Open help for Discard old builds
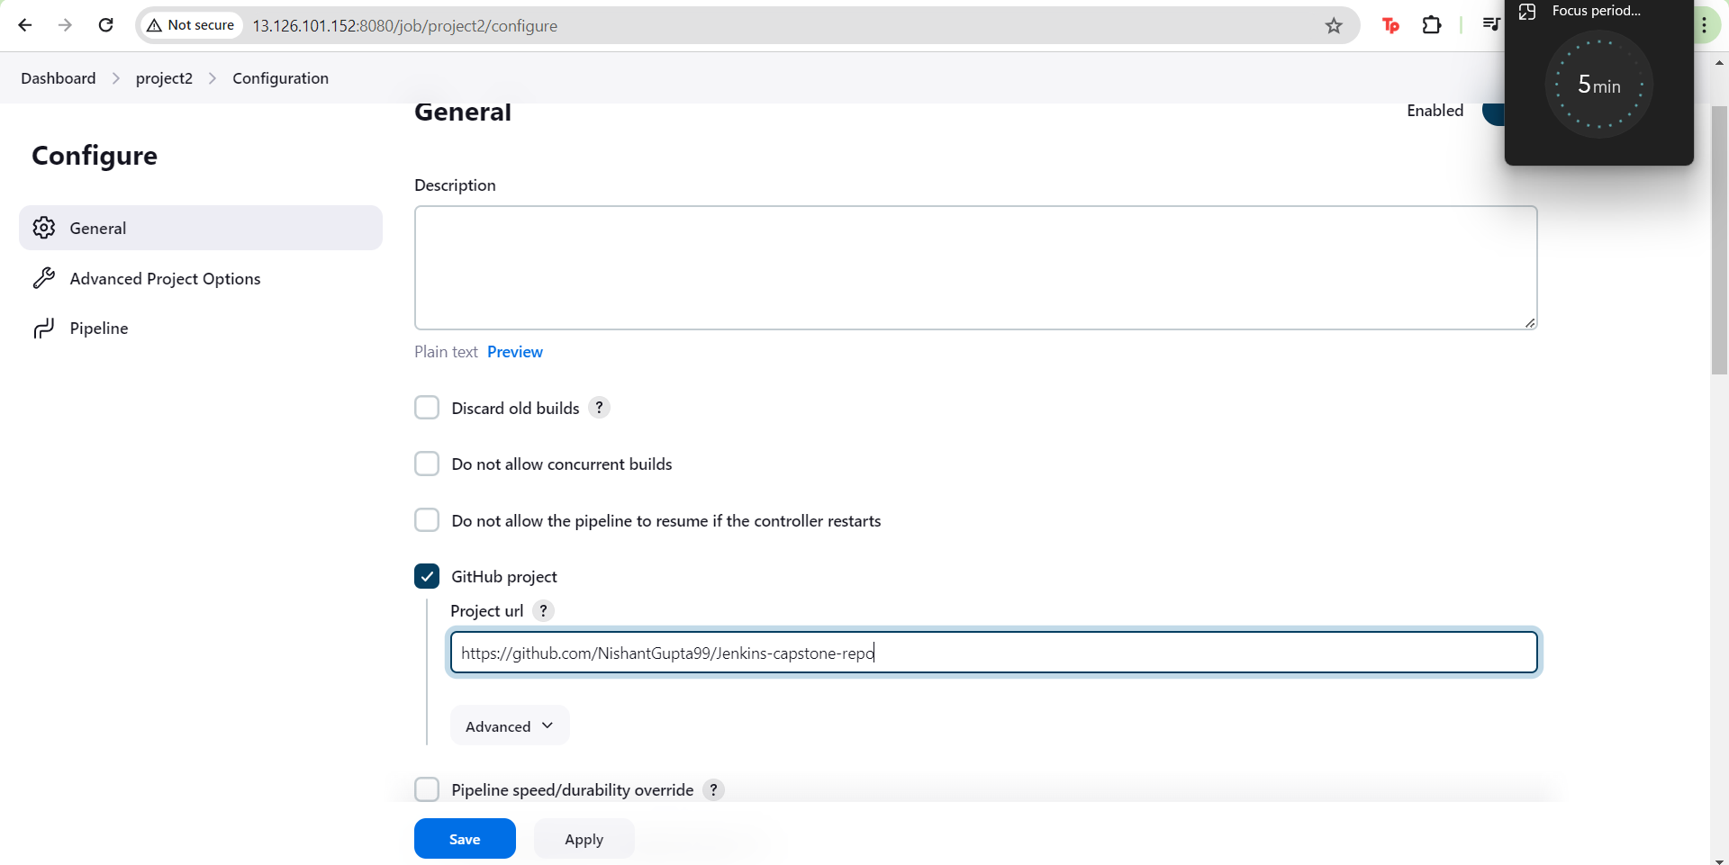This screenshot has height=865, width=1729. click(x=599, y=408)
